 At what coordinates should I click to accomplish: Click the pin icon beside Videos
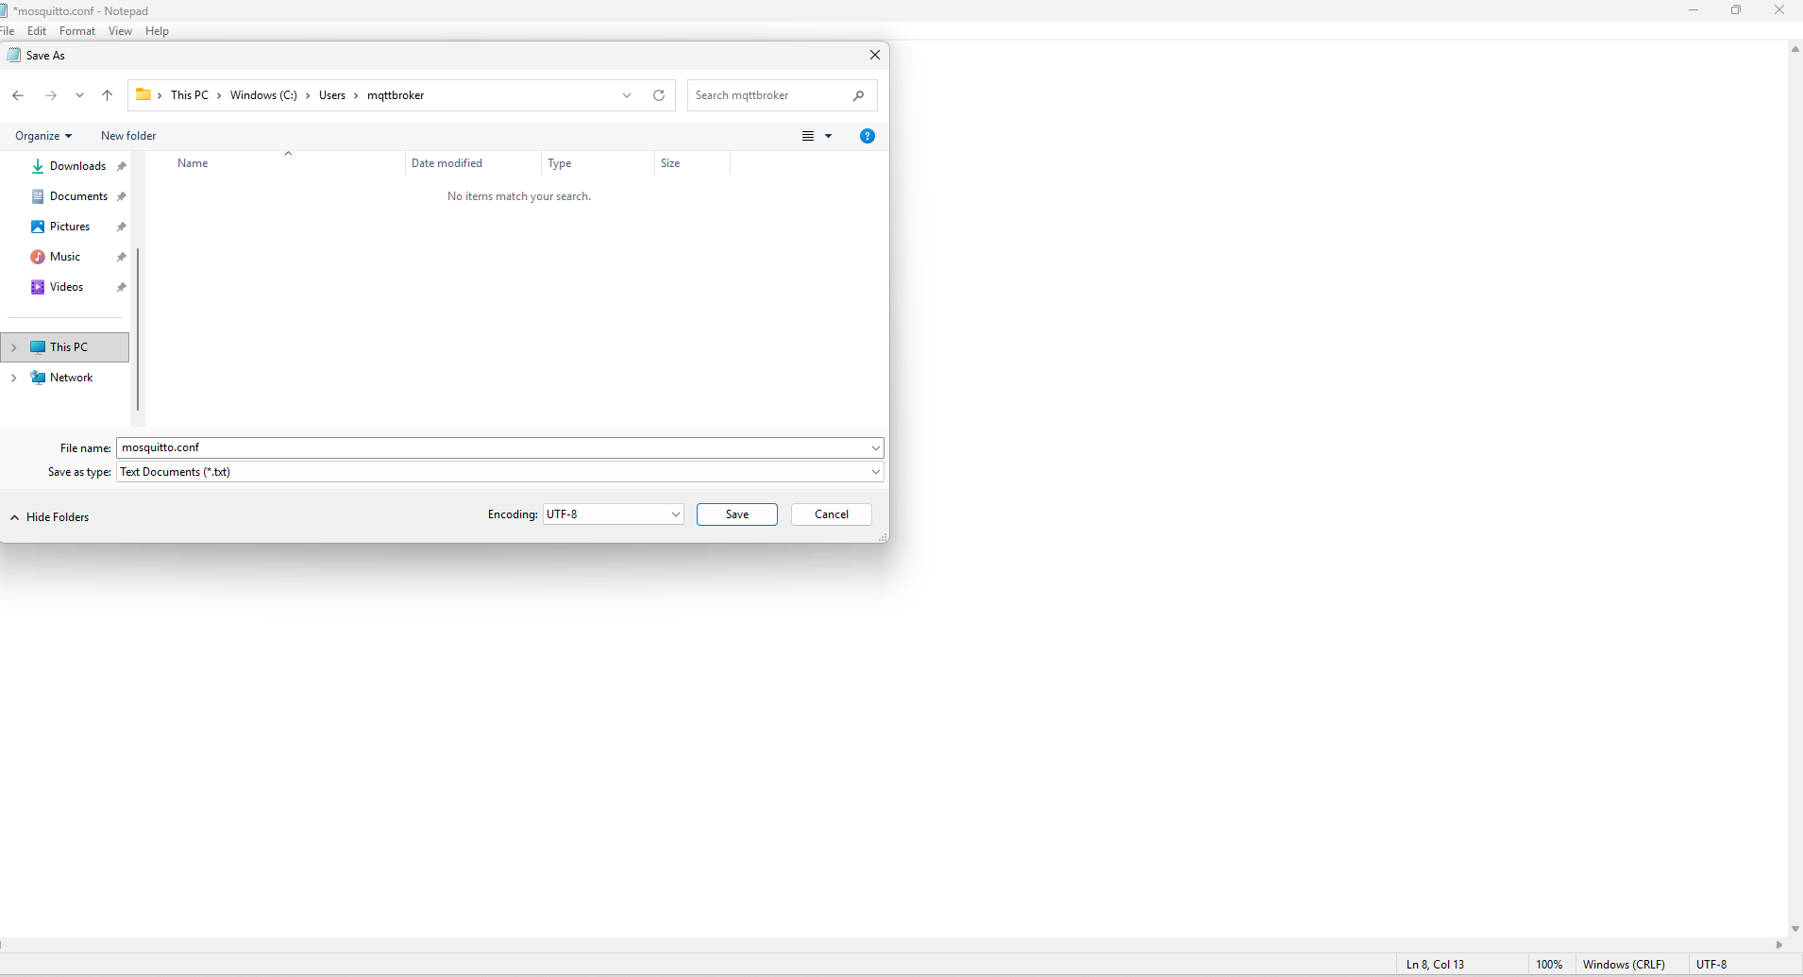[121, 287]
